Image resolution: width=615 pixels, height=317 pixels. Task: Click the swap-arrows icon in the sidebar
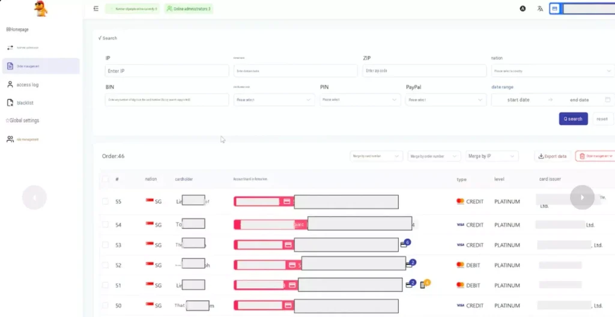[10, 47]
